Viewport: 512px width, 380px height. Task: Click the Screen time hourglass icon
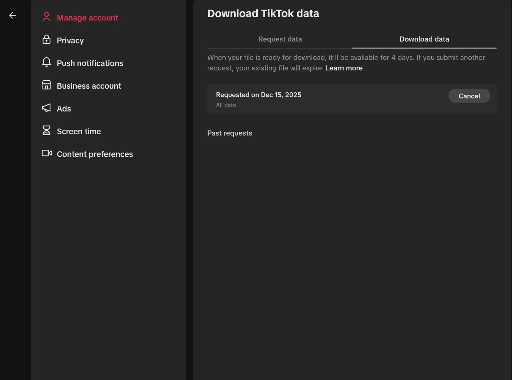click(x=46, y=131)
